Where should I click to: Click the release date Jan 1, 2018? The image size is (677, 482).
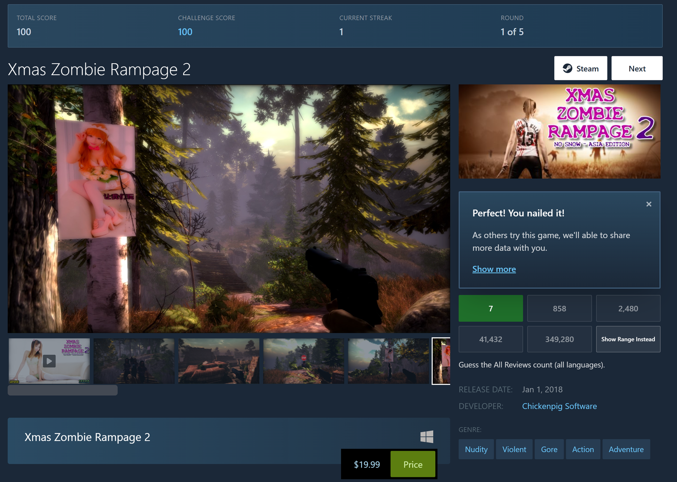(542, 390)
